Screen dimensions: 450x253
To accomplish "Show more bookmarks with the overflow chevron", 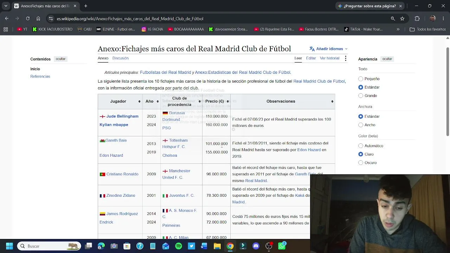I will point(398,29).
